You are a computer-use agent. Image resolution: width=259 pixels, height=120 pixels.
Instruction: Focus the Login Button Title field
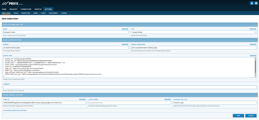pyautogui.click(x=215, y=103)
